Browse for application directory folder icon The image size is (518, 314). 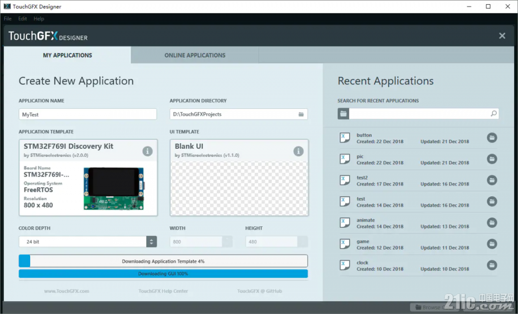301,114
